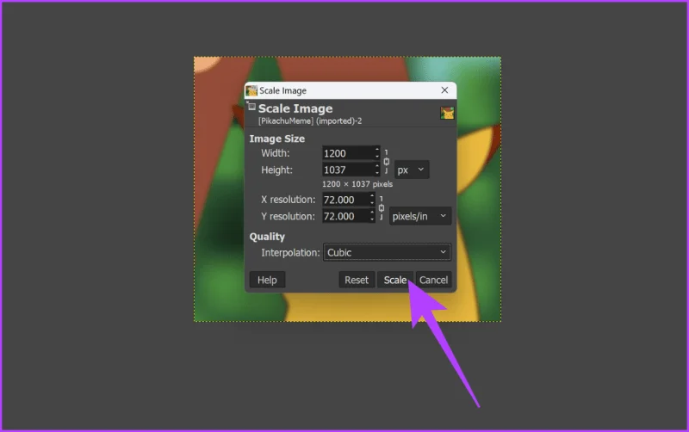Decrease X resolution with down arrow
This screenshot has width=689, height=432.
tap(372, 203)
